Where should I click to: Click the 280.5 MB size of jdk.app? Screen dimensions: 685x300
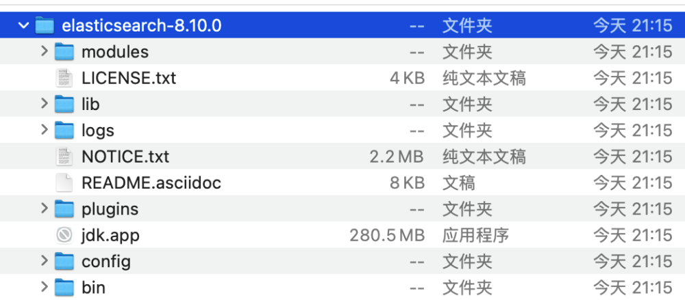tap(386, 235)
